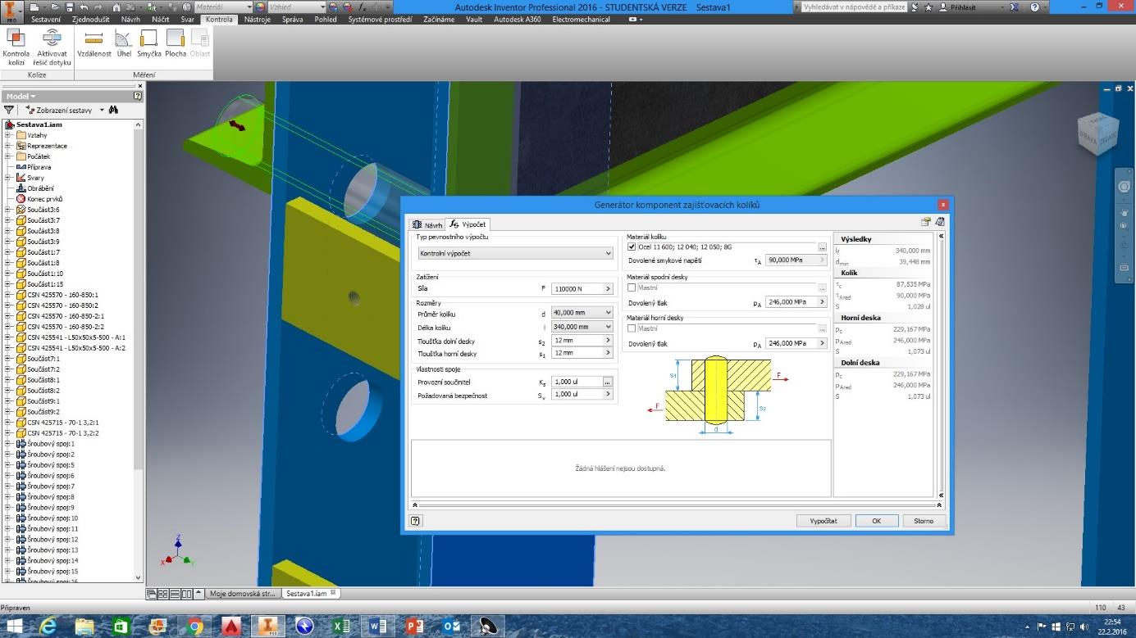Uncheck the Materiál kolíku steel checkbox
1136x638 pixels.
(x=632, y=247)
